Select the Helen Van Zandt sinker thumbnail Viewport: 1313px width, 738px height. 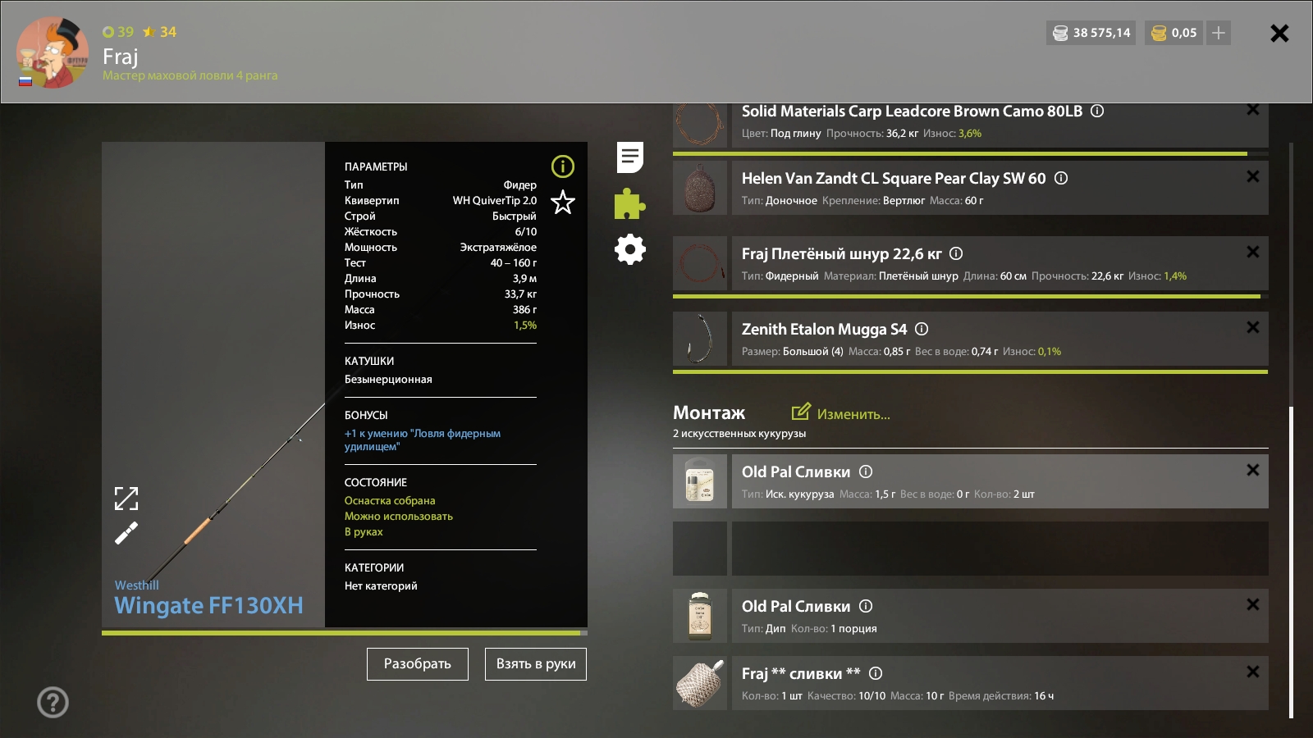pyautogui.click(x=700, y=188)
